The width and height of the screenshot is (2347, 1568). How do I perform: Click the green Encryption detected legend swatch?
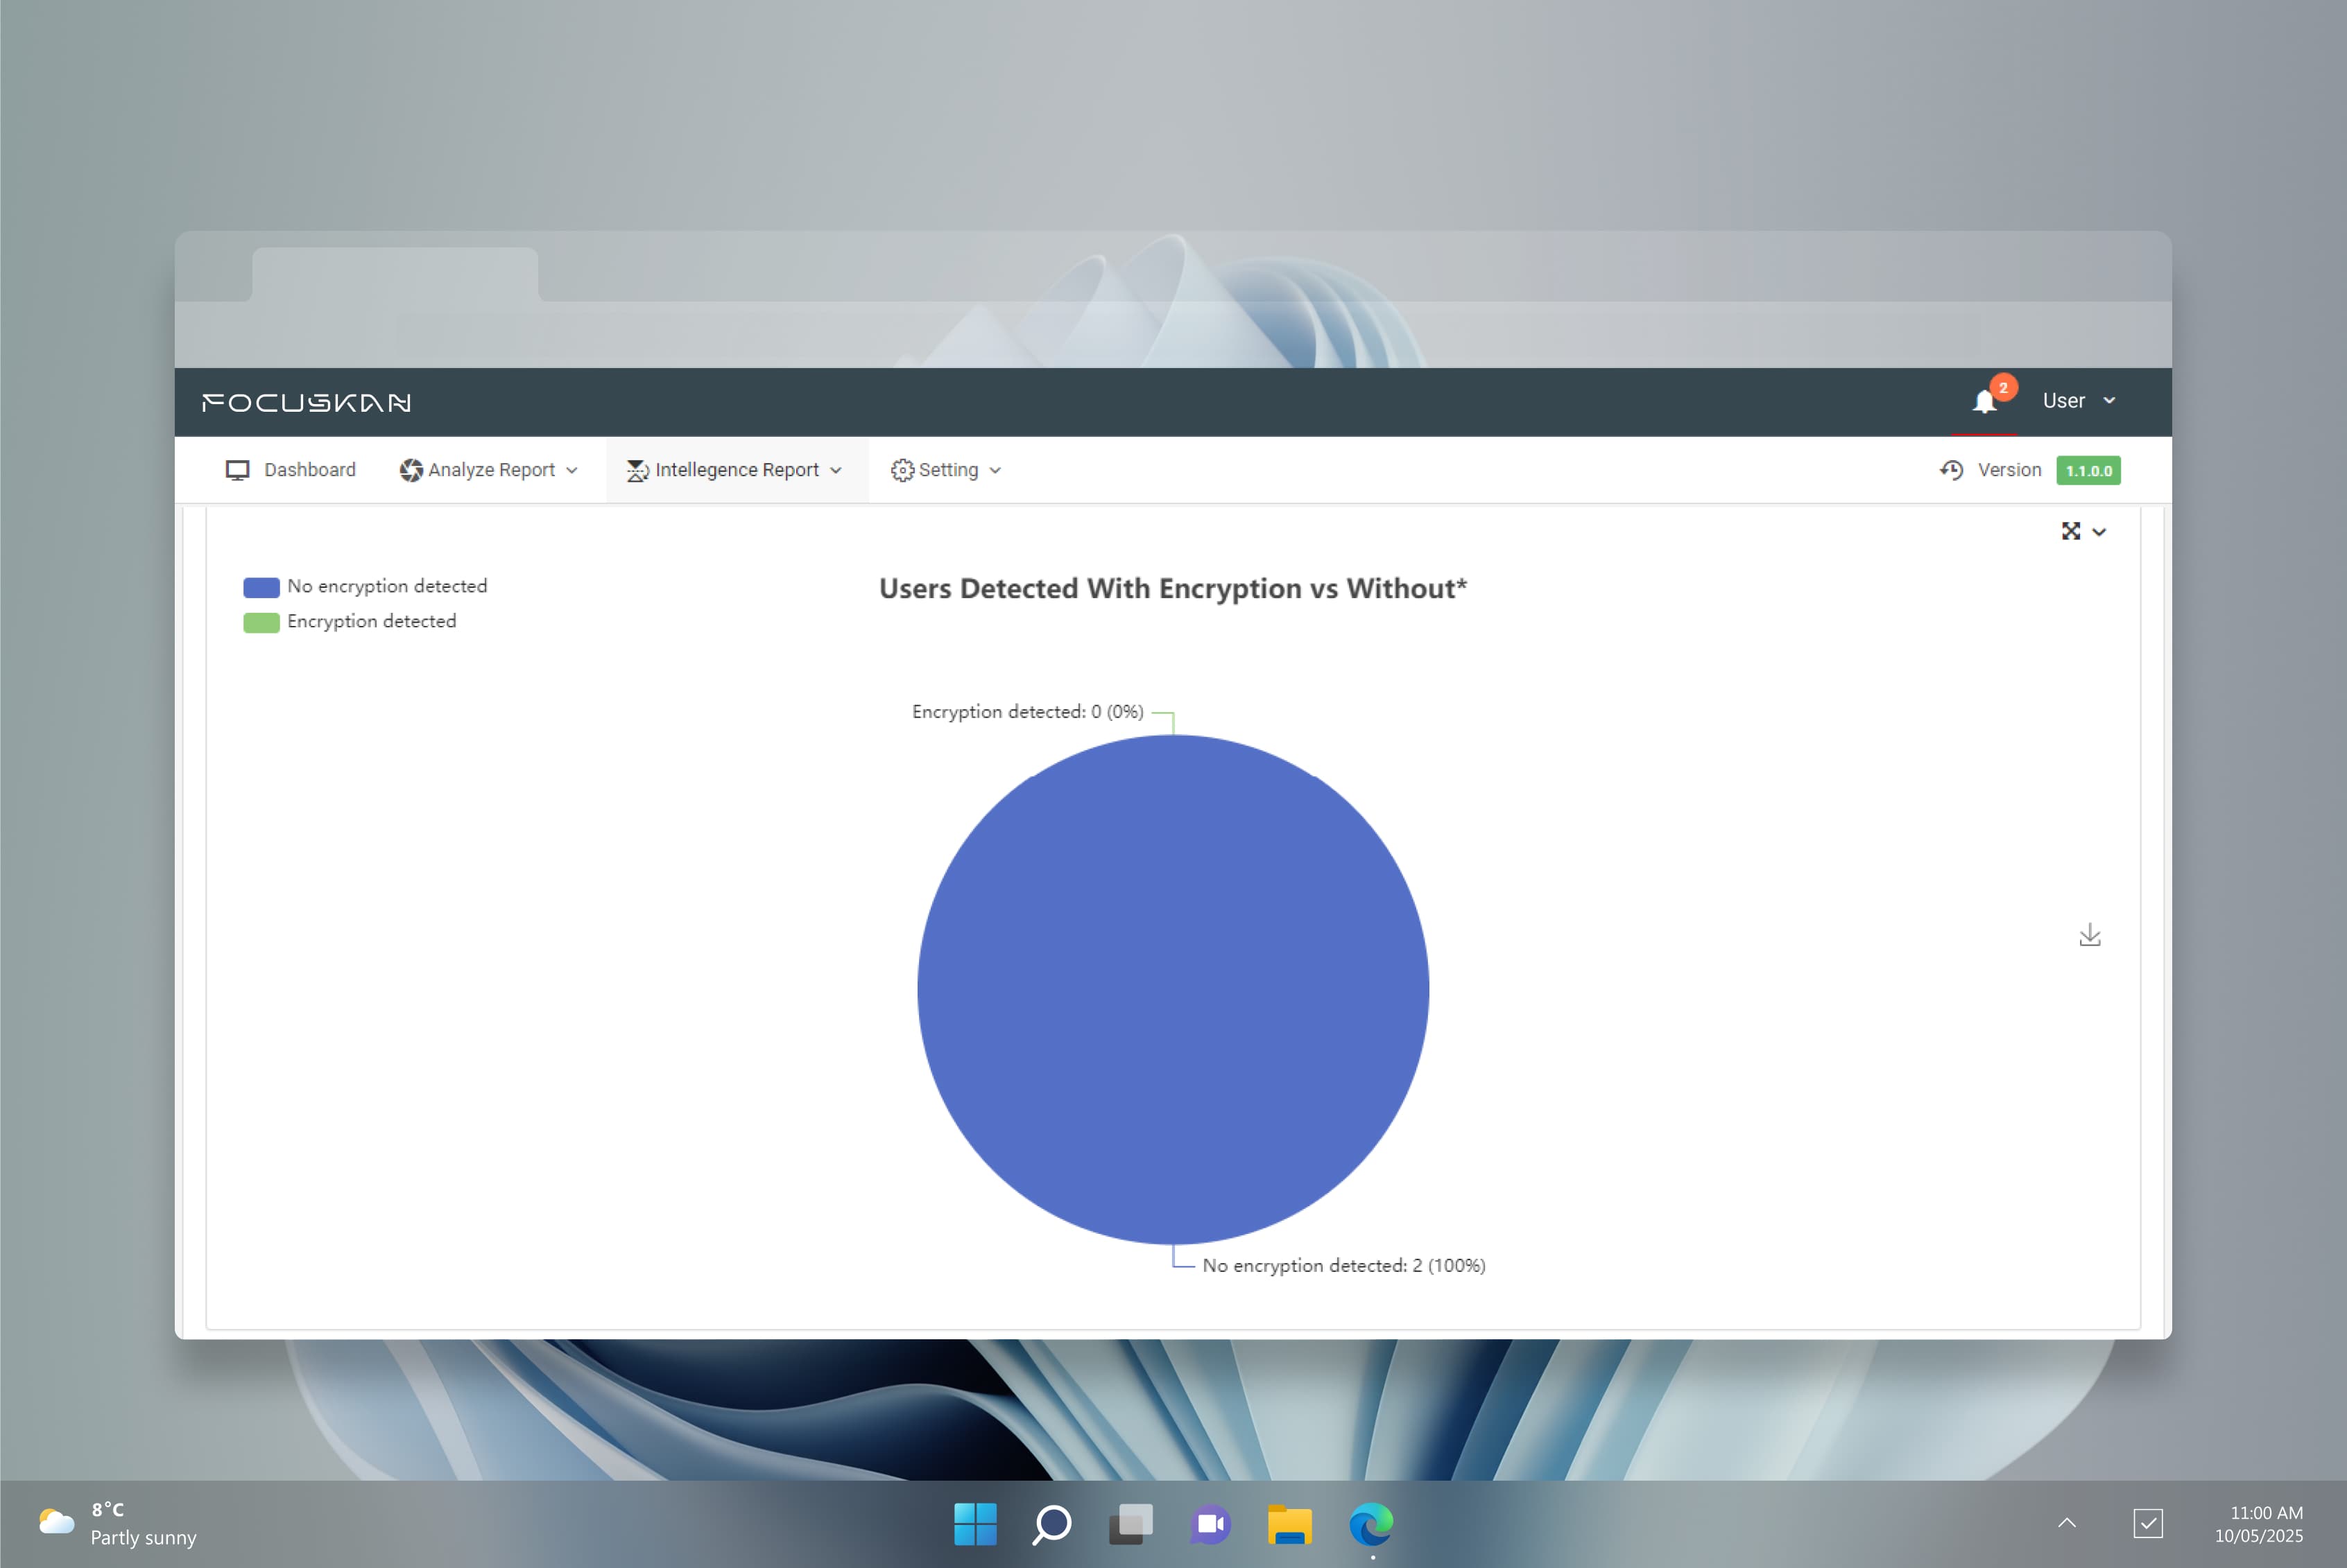coord(261,622)
